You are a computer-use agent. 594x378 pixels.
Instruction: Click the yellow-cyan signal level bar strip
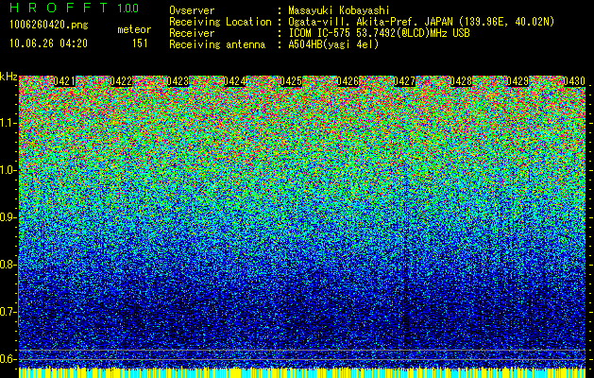click(x=302, y=372)
